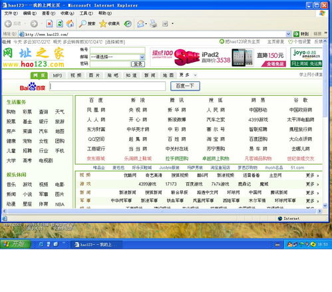Click the iPad2 banner advertisement

[x=218, y=57]
